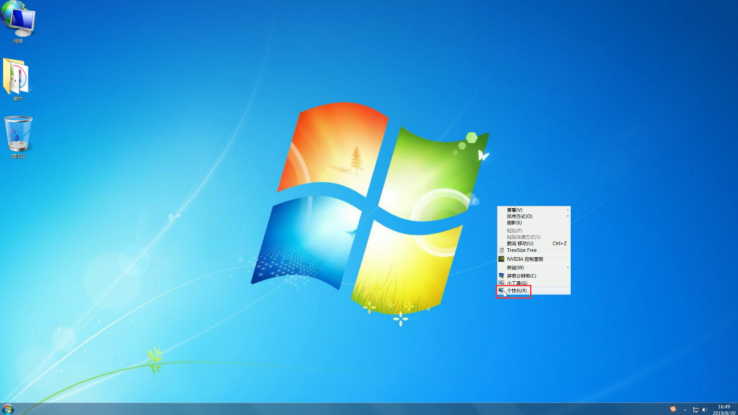Viewport: 738px width, 415px height.
Task: Select the 软件 folder on the desktop
Action: 17,79
